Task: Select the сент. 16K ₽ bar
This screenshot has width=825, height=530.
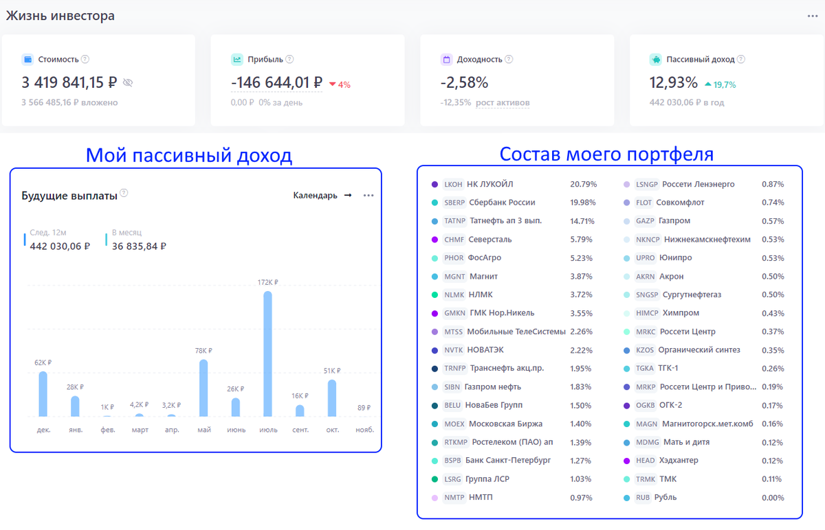Action: (300, 411)
